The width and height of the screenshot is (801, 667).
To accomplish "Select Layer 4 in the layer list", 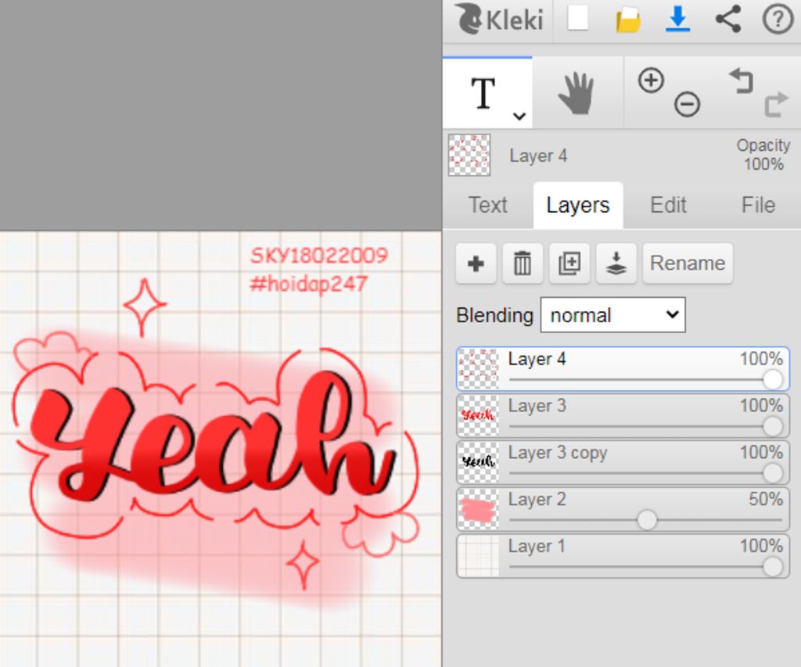I will 623,369.
